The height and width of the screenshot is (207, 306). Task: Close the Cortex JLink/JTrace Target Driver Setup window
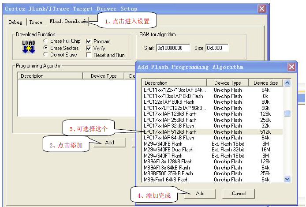tap(262, 8)
